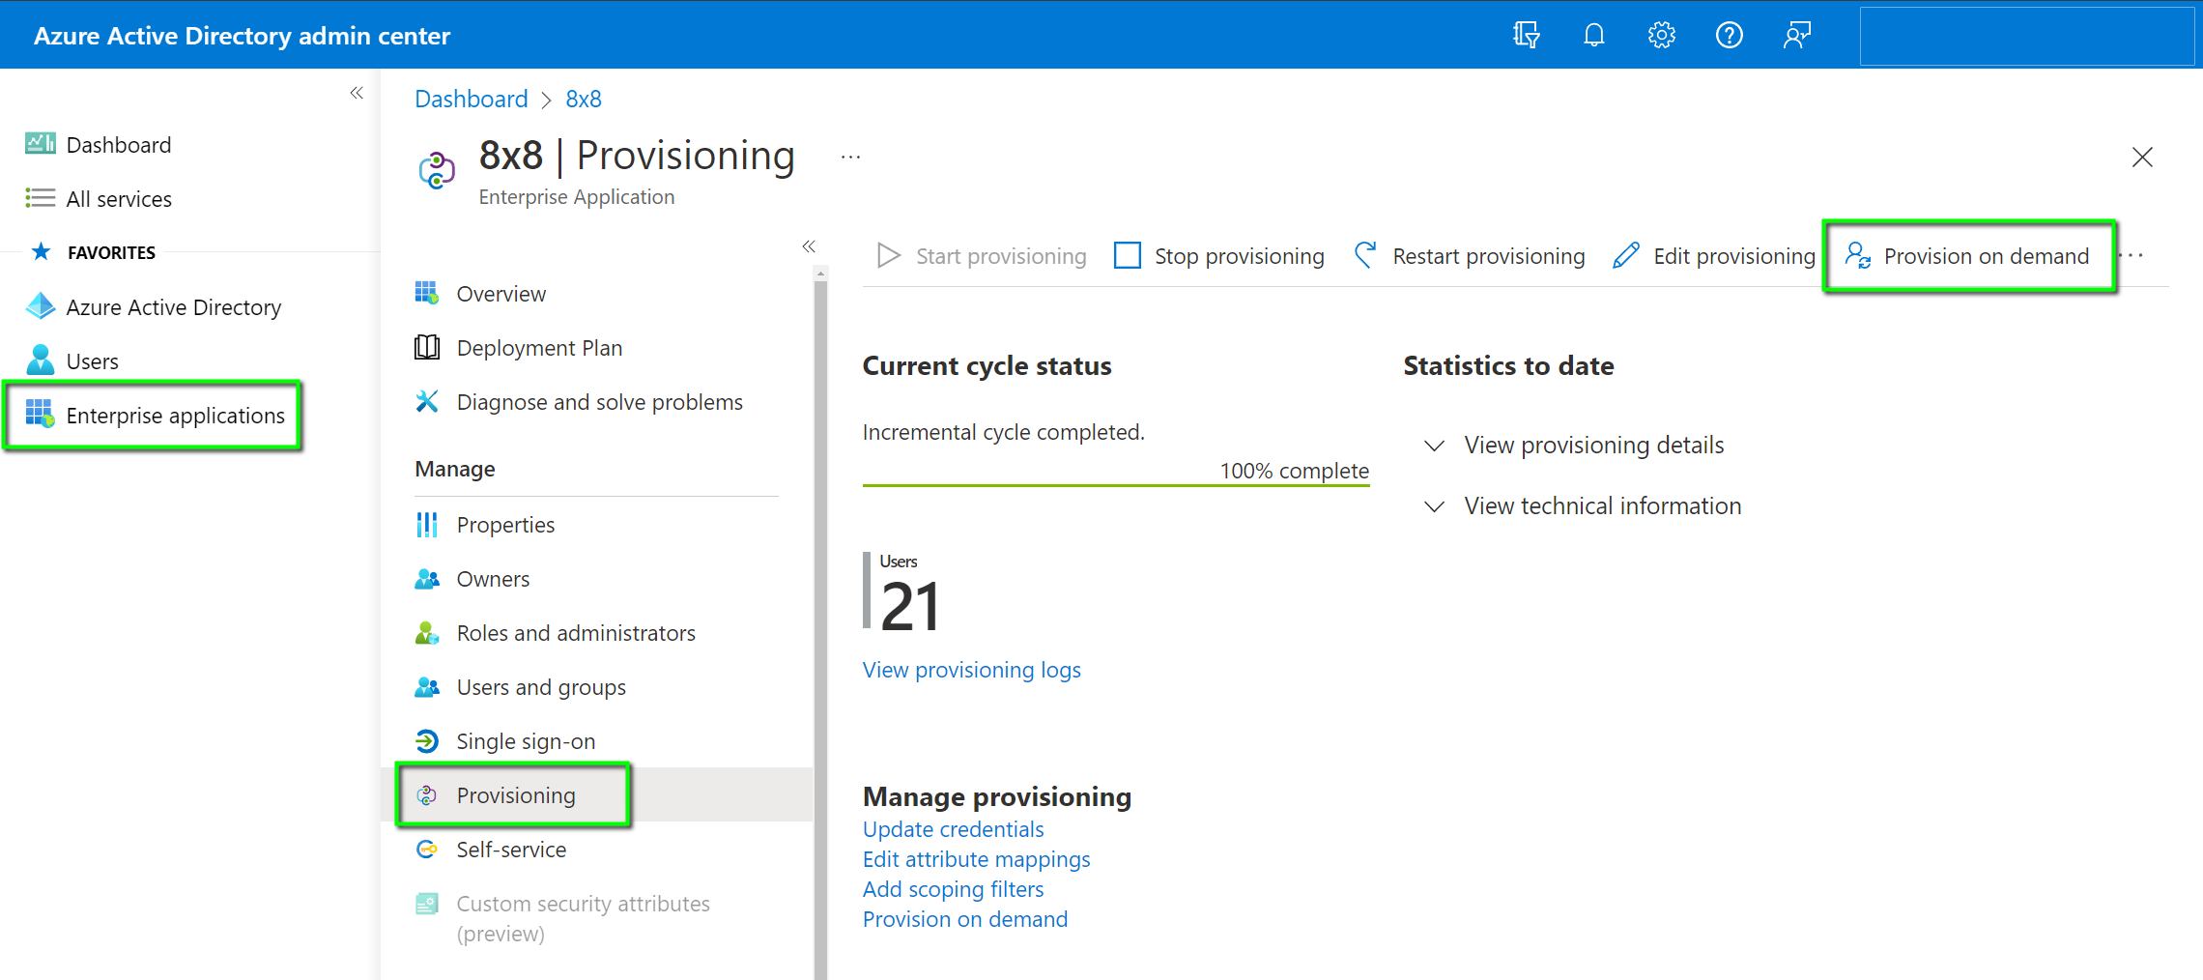Click the Azure Active Directory diamond icon

point(40,306)
